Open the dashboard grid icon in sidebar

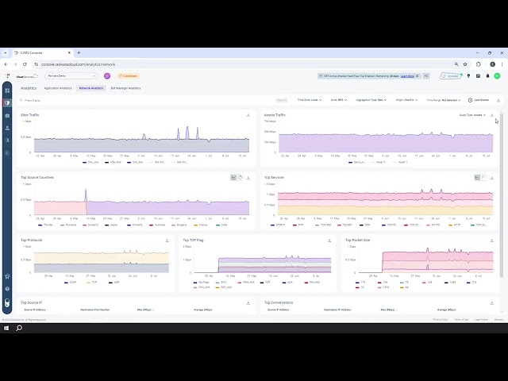click(x=7, y=90)
